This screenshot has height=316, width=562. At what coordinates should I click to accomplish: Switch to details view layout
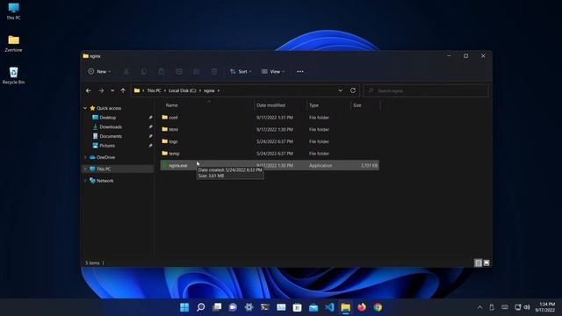coord(478,263)
